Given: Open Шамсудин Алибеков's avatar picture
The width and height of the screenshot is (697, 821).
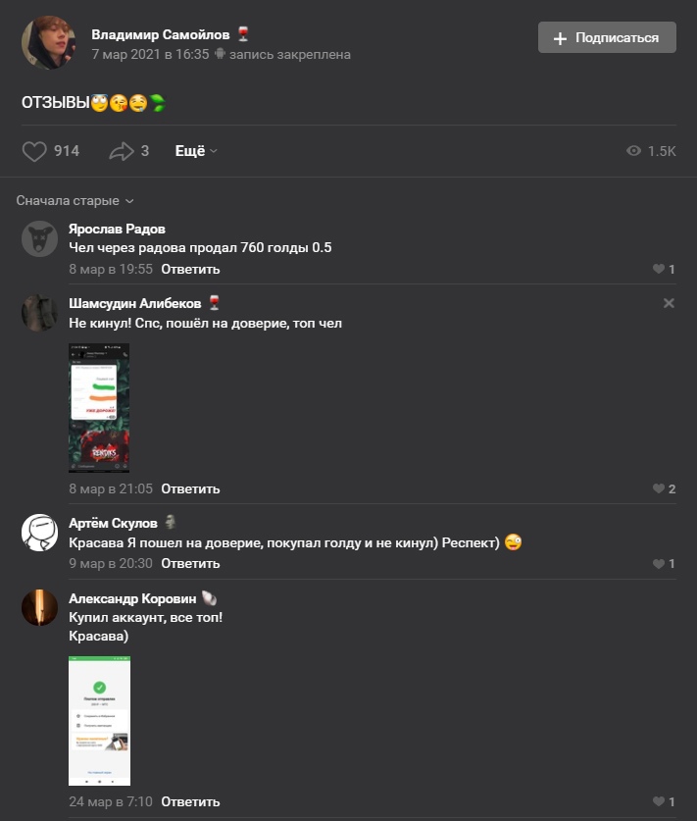Looking at the screenshot, I should pyautogui.click(x=40, y=313).
